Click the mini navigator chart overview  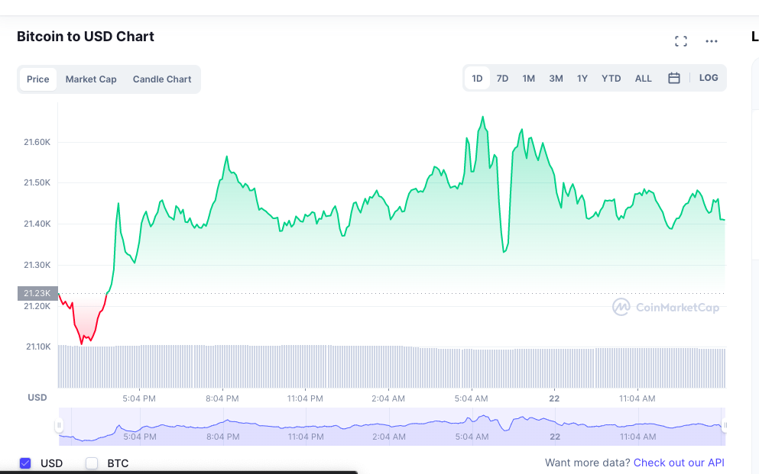pos(392,426)
